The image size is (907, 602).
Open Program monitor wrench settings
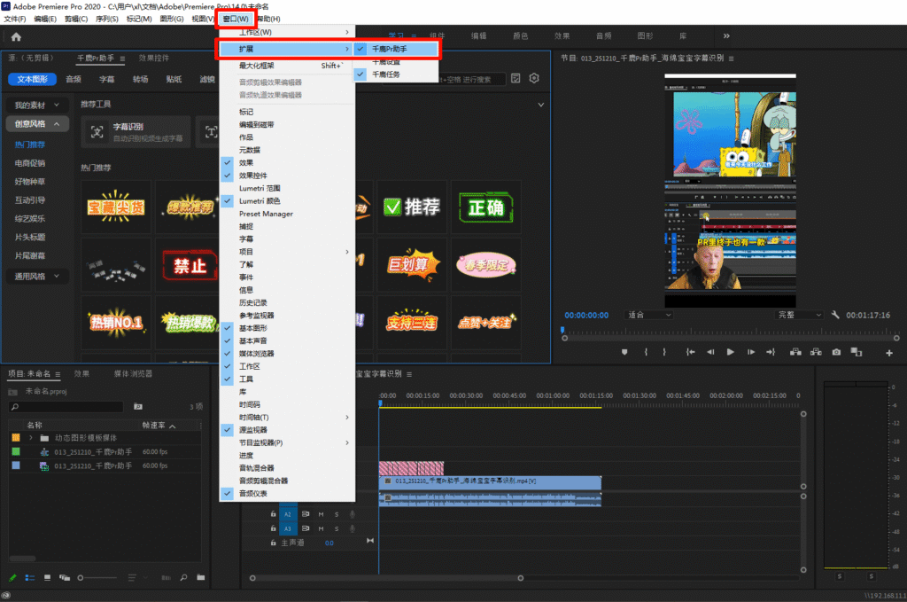click(835, 315)
